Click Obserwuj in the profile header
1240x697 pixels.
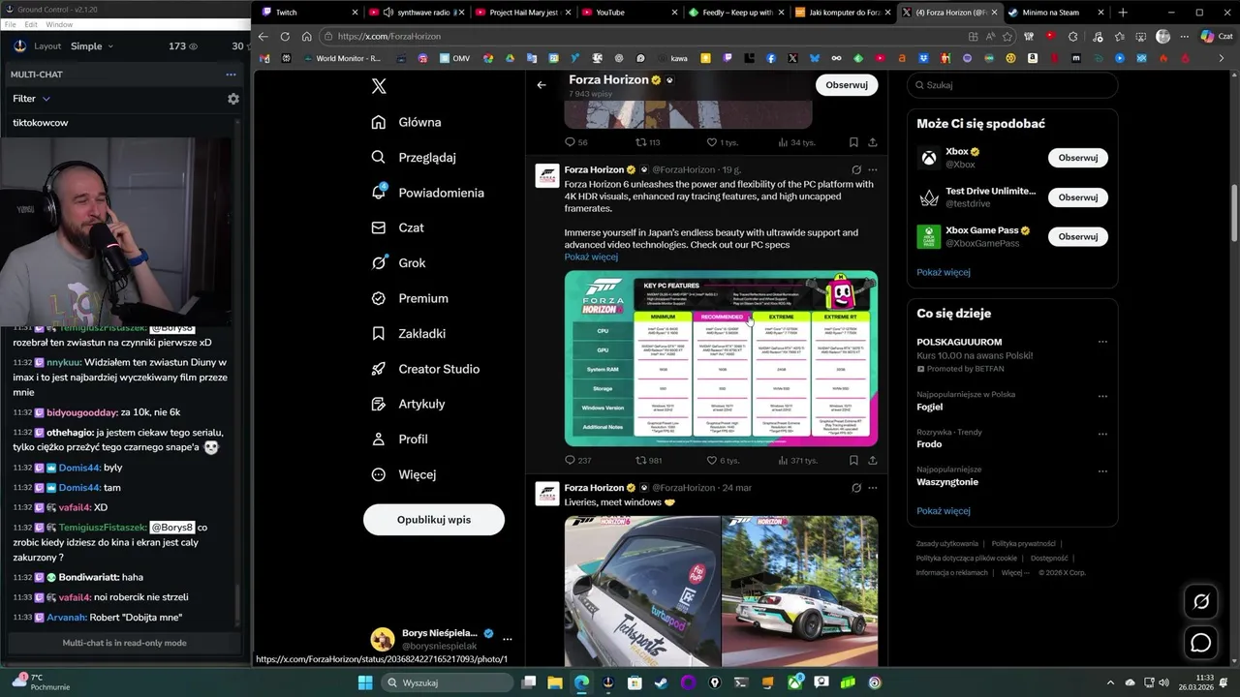pos(847,85)
